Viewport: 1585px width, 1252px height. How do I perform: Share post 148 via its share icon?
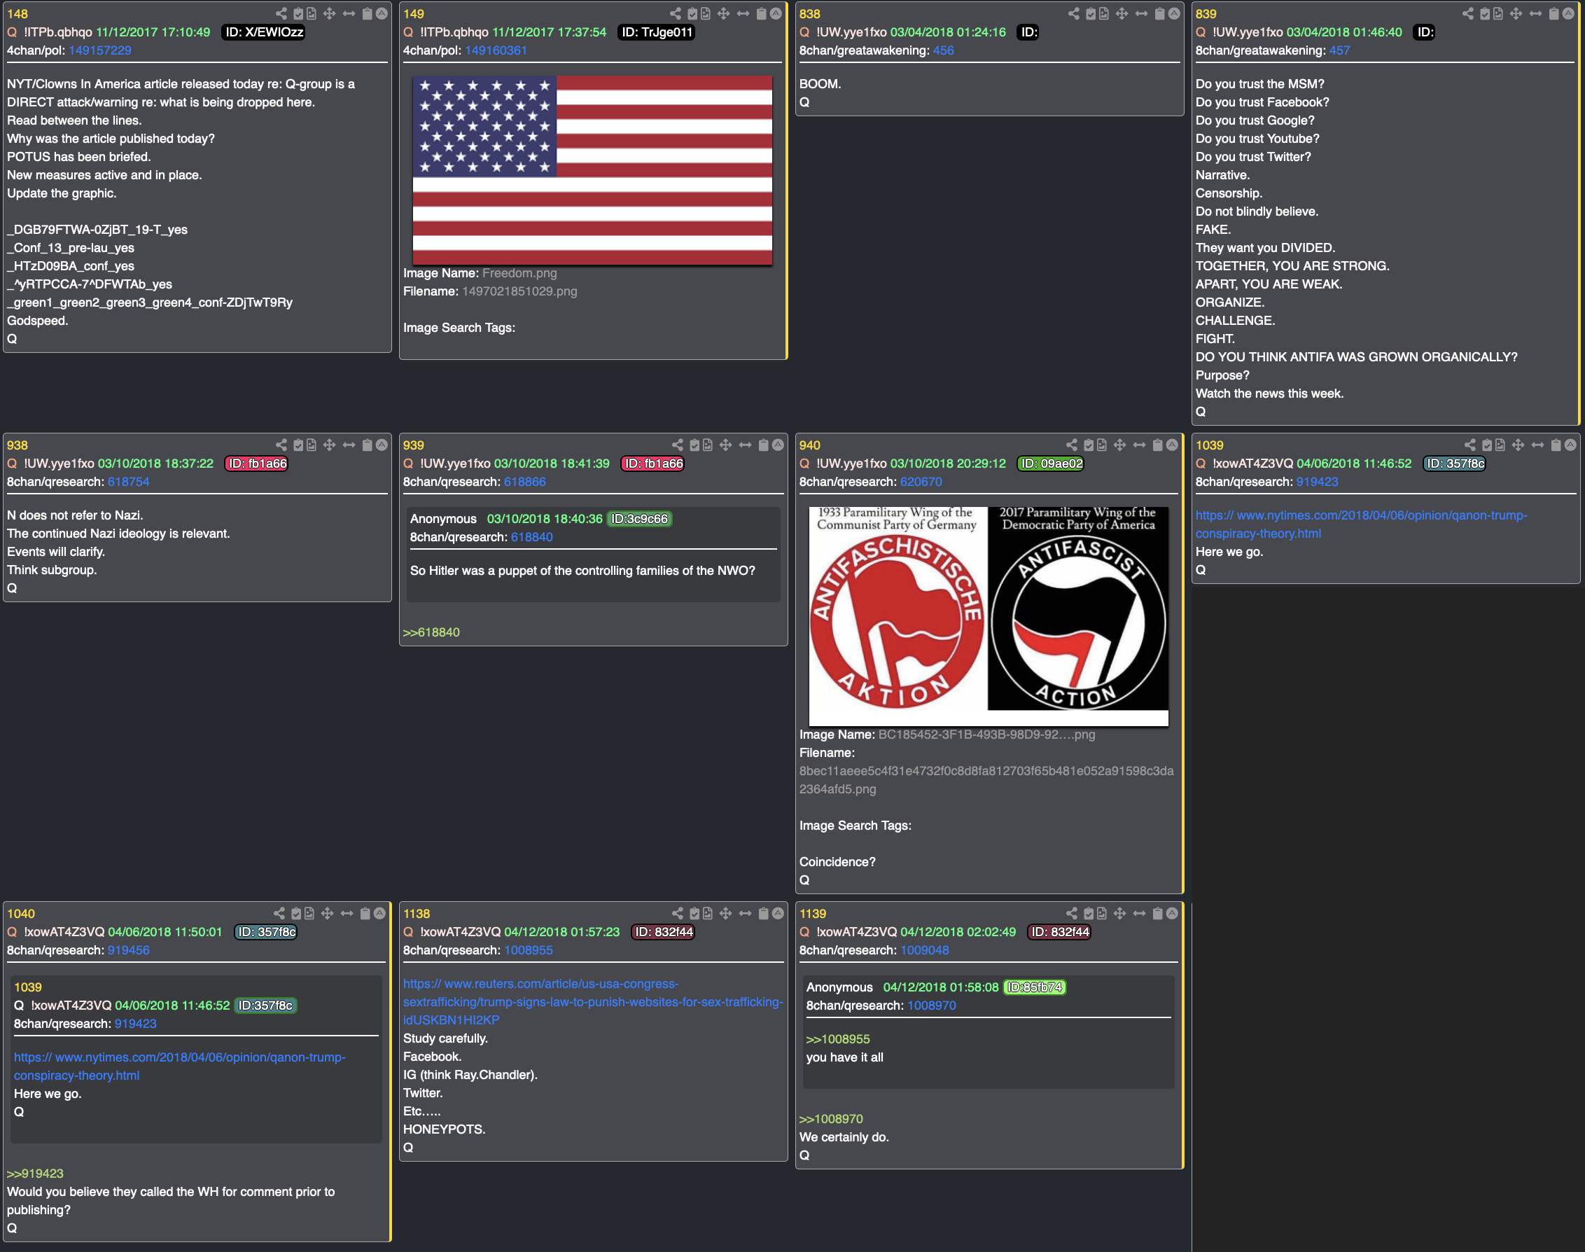point(281,13)
